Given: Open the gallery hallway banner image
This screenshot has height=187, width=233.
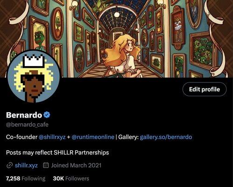Looking at the screenshot, I should (116, 39).
